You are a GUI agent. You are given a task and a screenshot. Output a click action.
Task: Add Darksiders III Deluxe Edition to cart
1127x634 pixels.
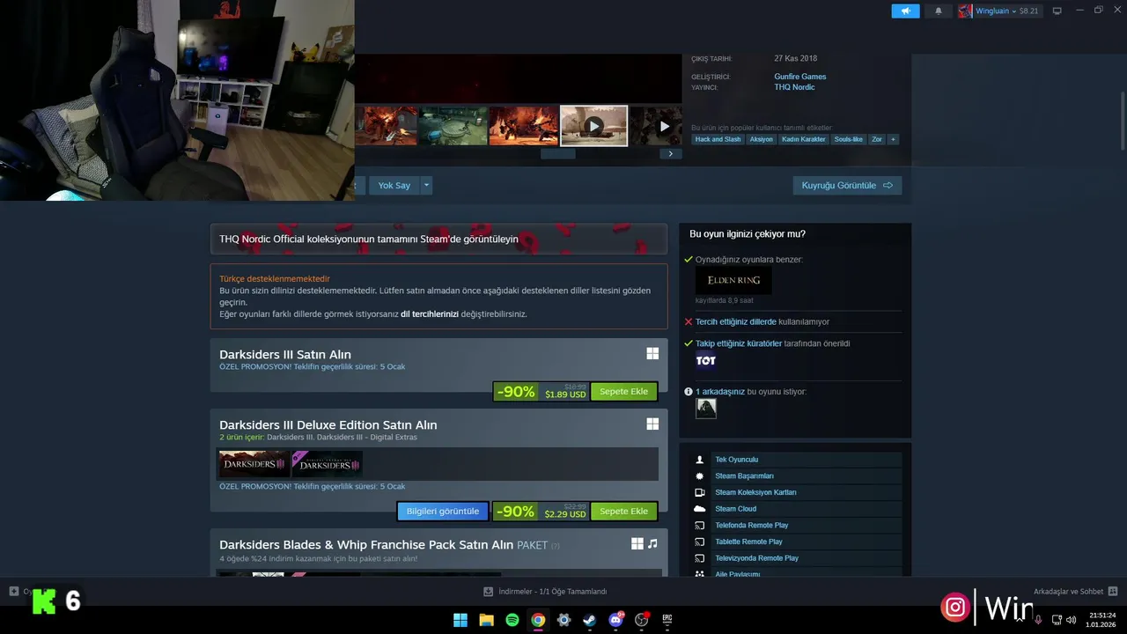coord(623,511)
